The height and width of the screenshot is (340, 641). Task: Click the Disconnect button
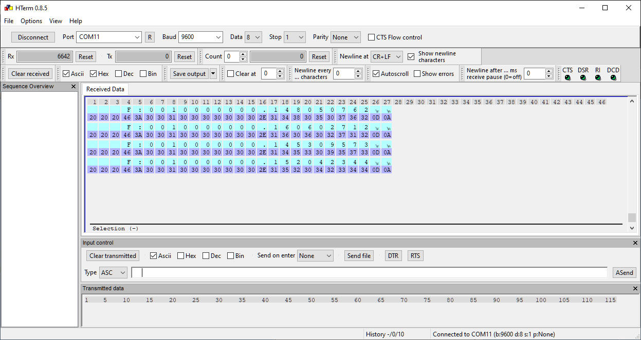pyautogui.click(x=33, y=37)
